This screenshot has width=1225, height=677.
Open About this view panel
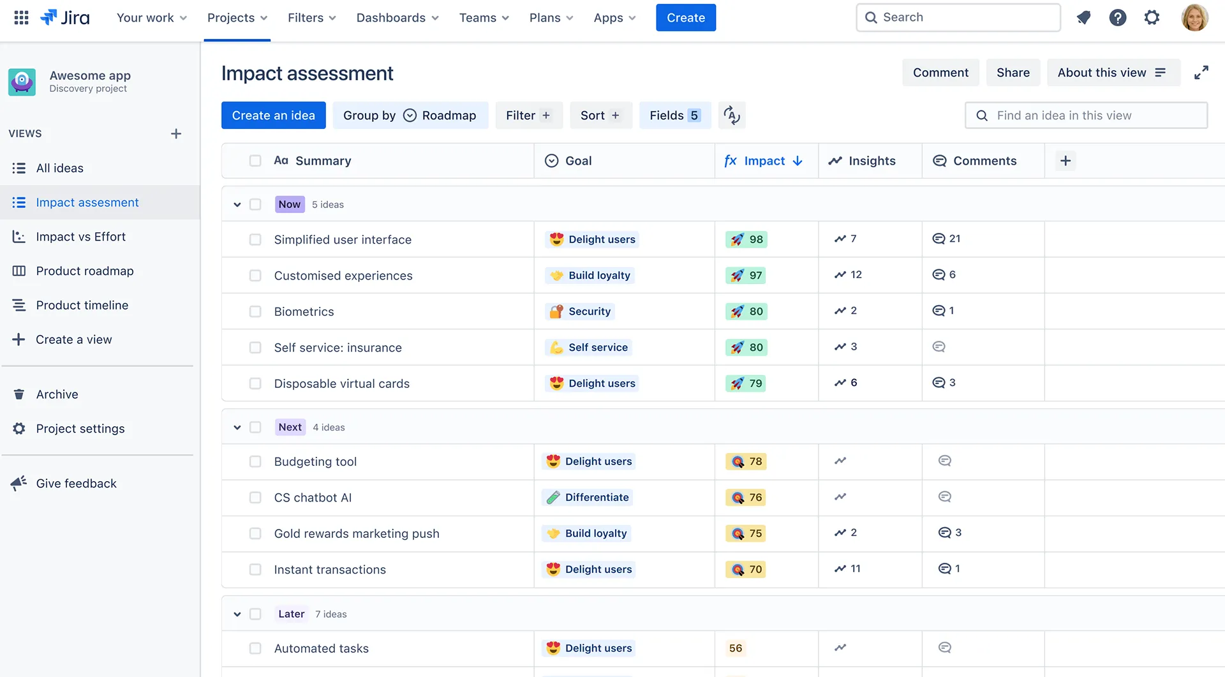point(1113,73)
